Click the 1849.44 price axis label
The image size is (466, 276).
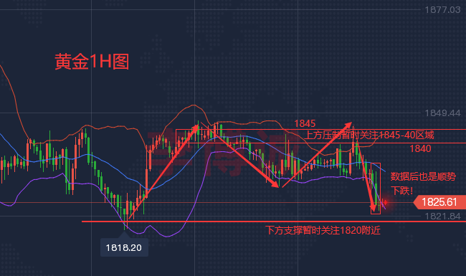point(442,113)
